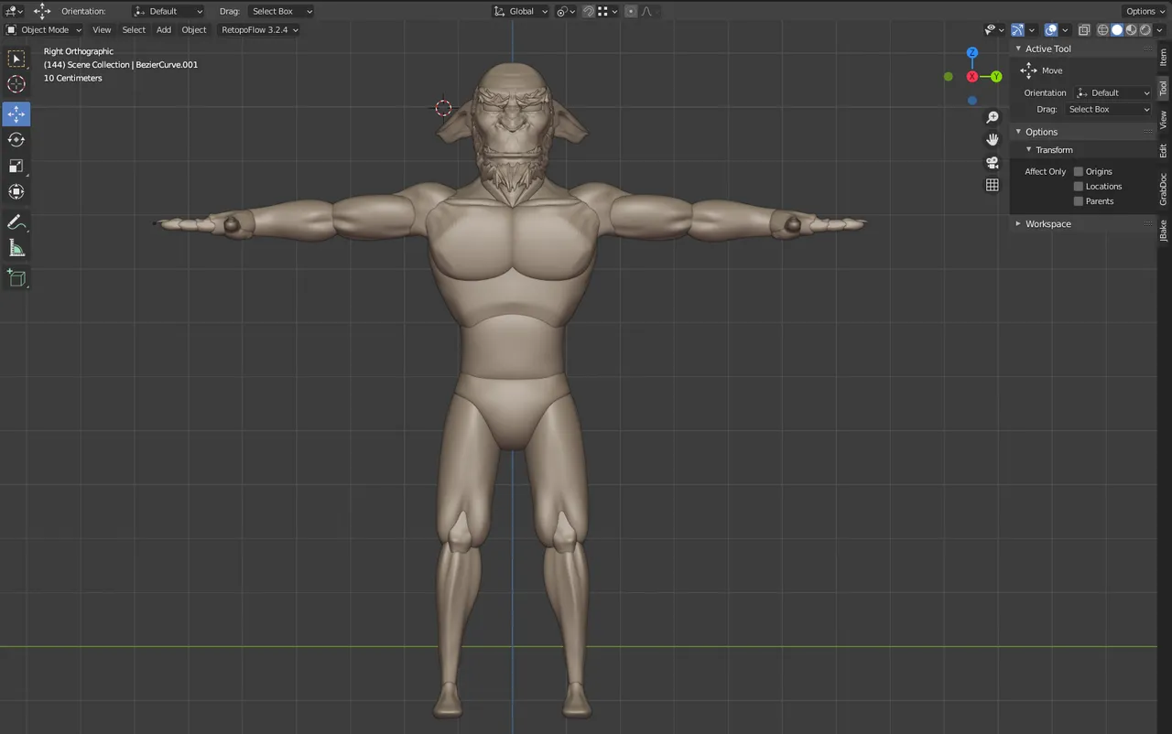Open the View menu
The width and height of the screenshot is (1172, 734).
point(102,30)
